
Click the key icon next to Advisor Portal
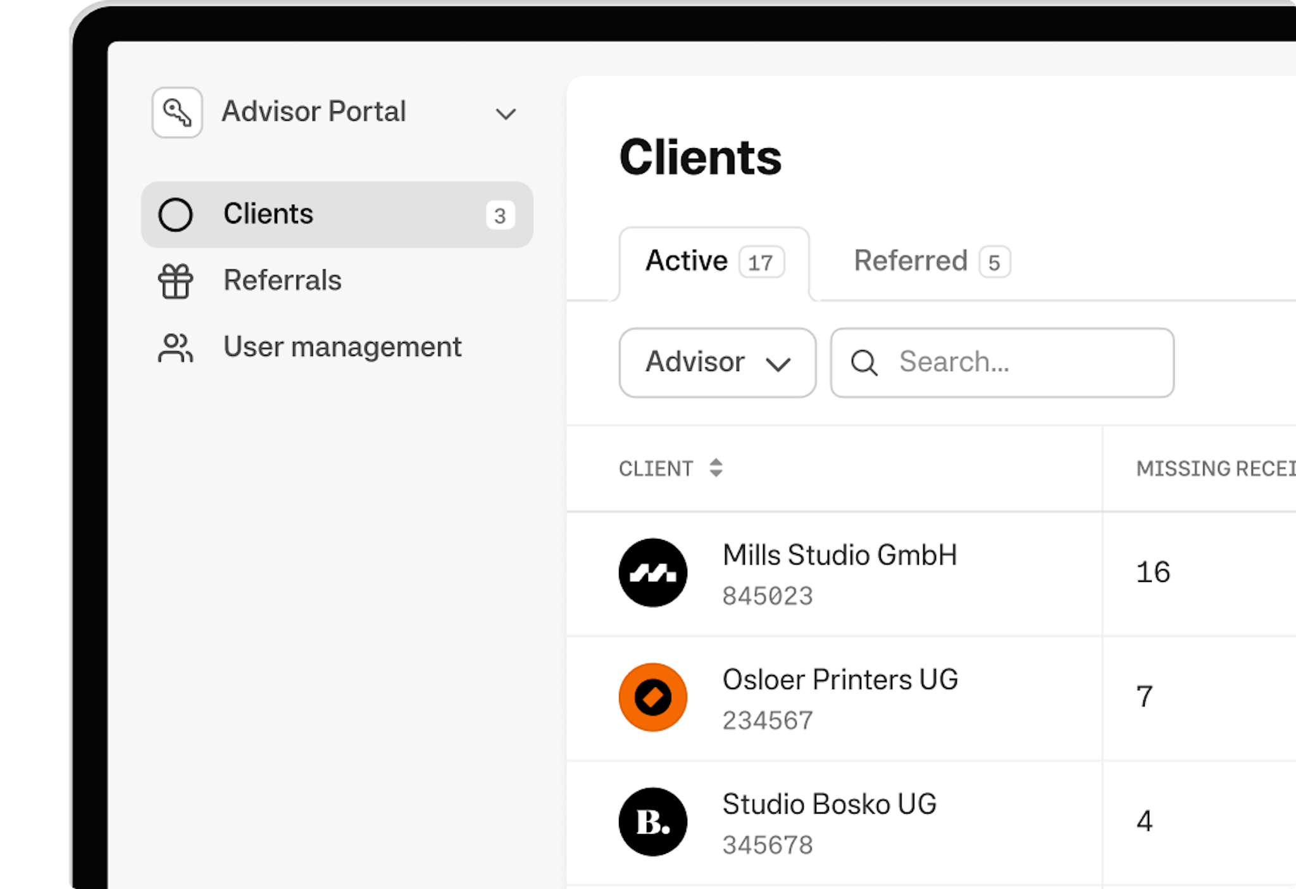click(x=177, y=111)
